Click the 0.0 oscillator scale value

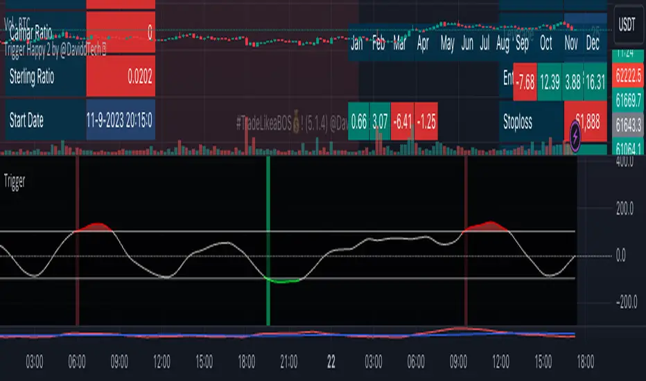pos(620,256)
